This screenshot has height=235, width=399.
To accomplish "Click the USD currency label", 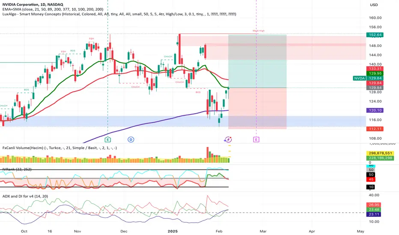I will 374,5.
